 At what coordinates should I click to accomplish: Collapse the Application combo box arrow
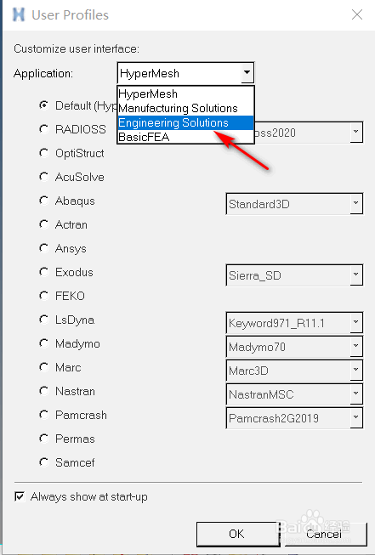[247, 73]
